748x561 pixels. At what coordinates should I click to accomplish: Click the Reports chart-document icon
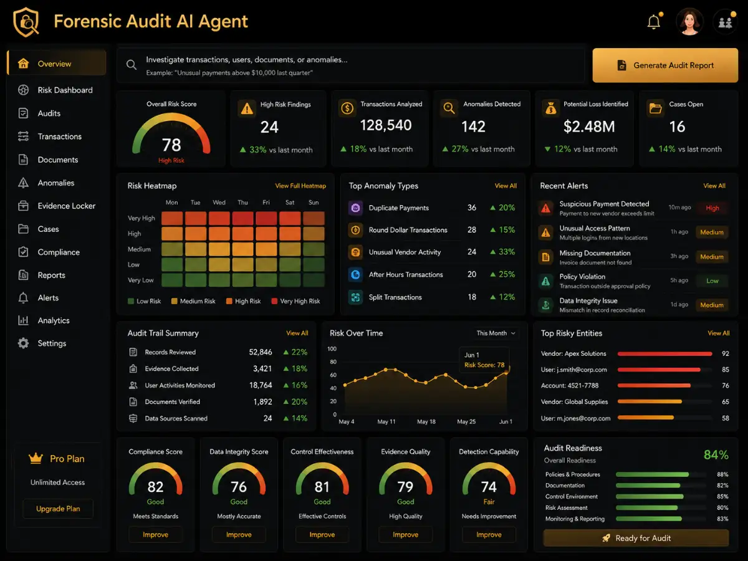point(23,275)
